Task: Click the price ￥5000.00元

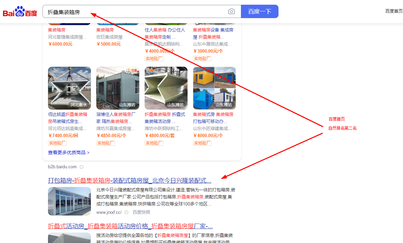Action: [109, 44]
